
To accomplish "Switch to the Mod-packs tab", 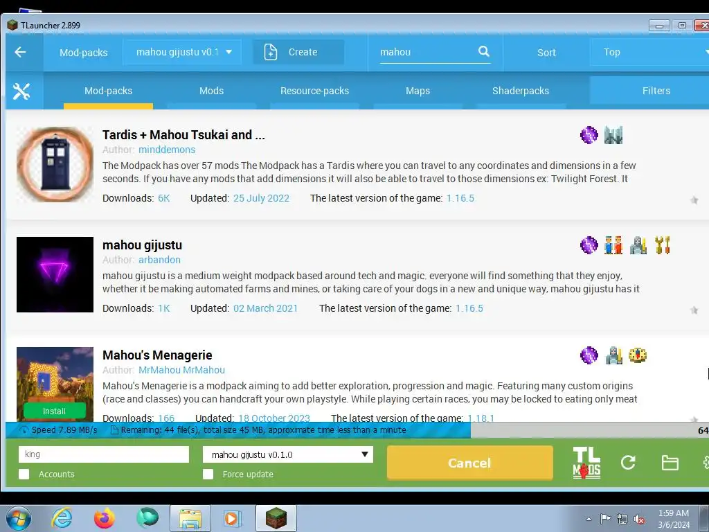I will (x=108, y=91).
